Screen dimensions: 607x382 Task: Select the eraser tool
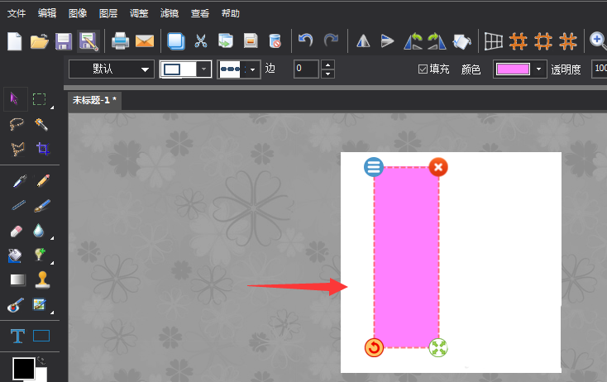[17, 231]
